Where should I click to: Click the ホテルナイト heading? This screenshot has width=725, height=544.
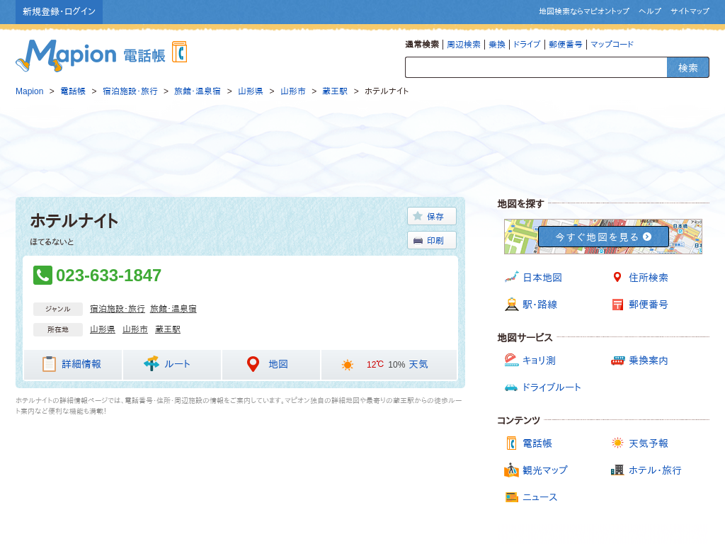(74, 221)
